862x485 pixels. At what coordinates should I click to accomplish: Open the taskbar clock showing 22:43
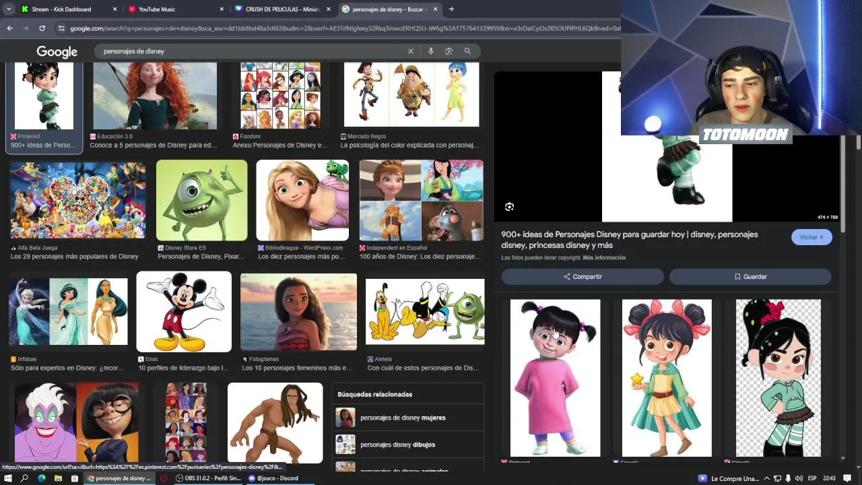[829, 478]
